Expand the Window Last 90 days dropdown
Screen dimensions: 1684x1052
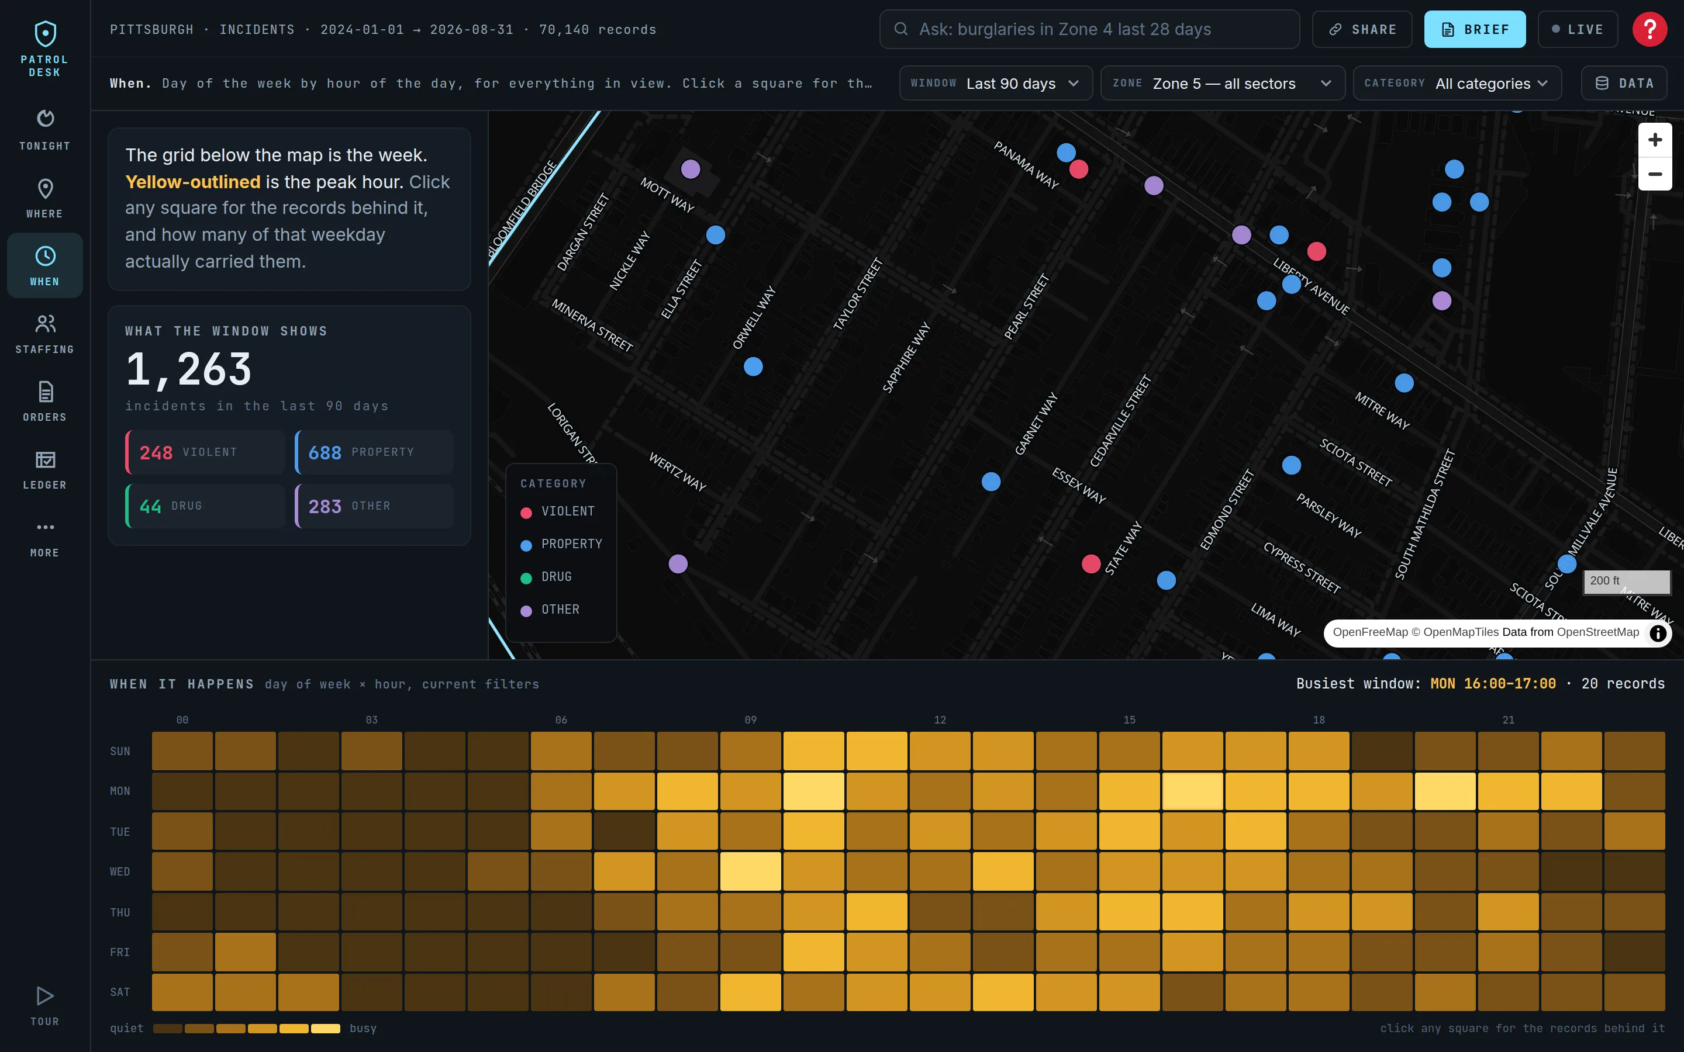(x=996, y=84)
